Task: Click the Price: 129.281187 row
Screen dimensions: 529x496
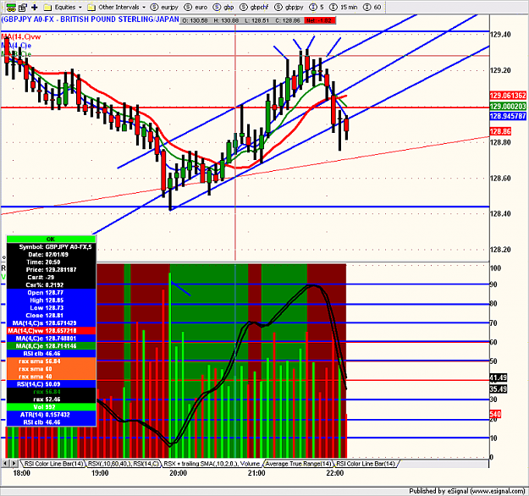Action: point(52,270)
